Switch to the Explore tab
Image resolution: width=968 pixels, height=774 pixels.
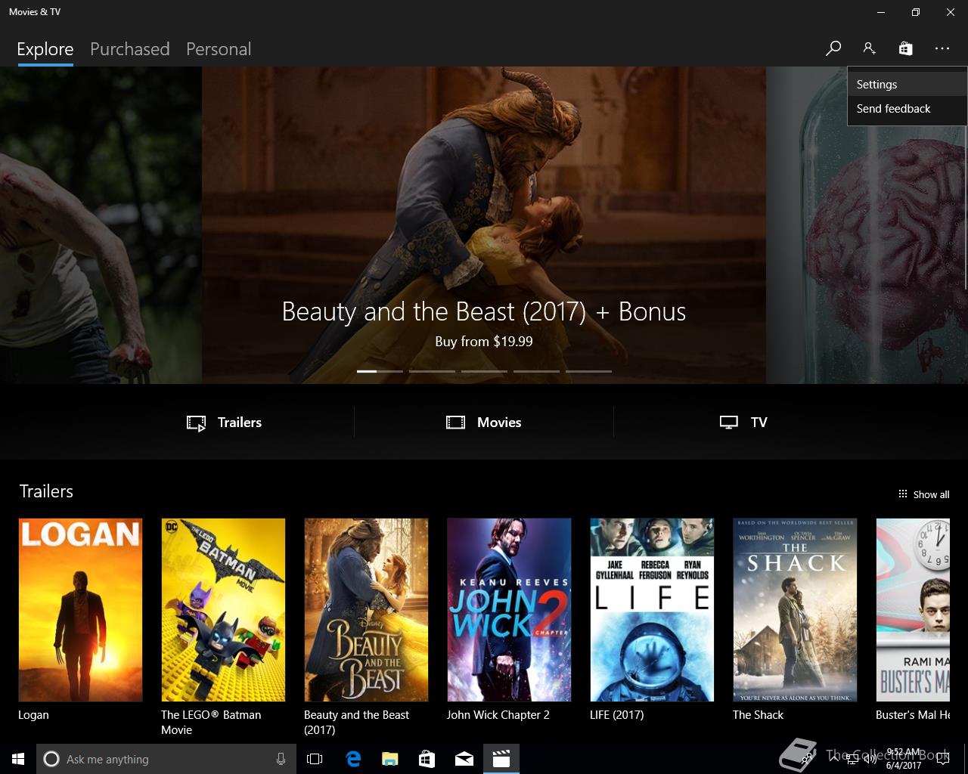[x=45, y=49]
